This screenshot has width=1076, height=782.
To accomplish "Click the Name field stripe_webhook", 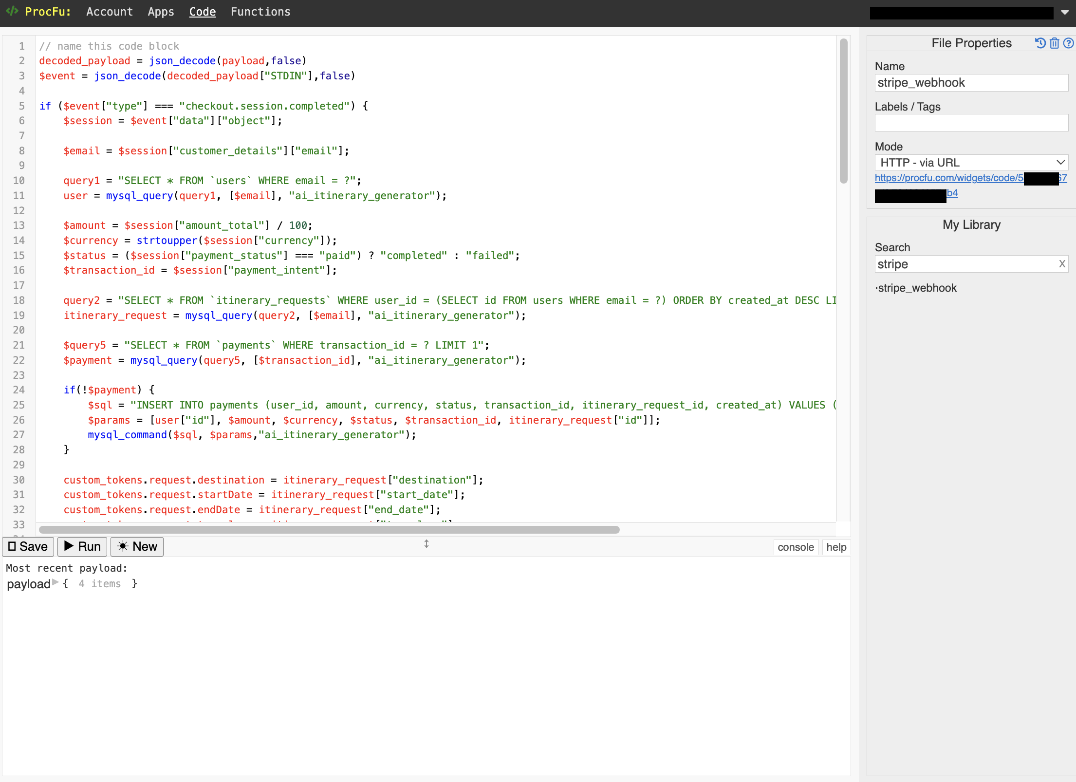I will 971,83.
